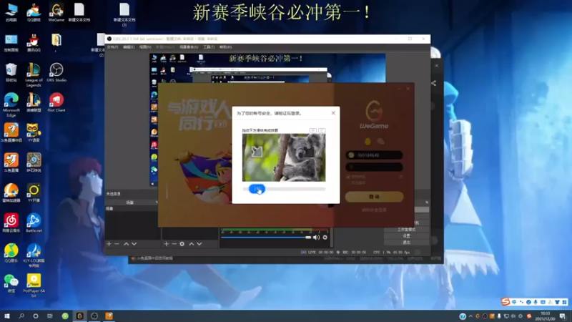Open 控制面板 control panel icon

coord(11,43)
